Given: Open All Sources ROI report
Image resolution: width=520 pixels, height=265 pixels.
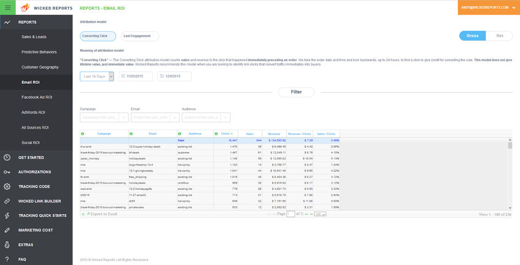Looking at the screenshot, I should pos(35,128).
